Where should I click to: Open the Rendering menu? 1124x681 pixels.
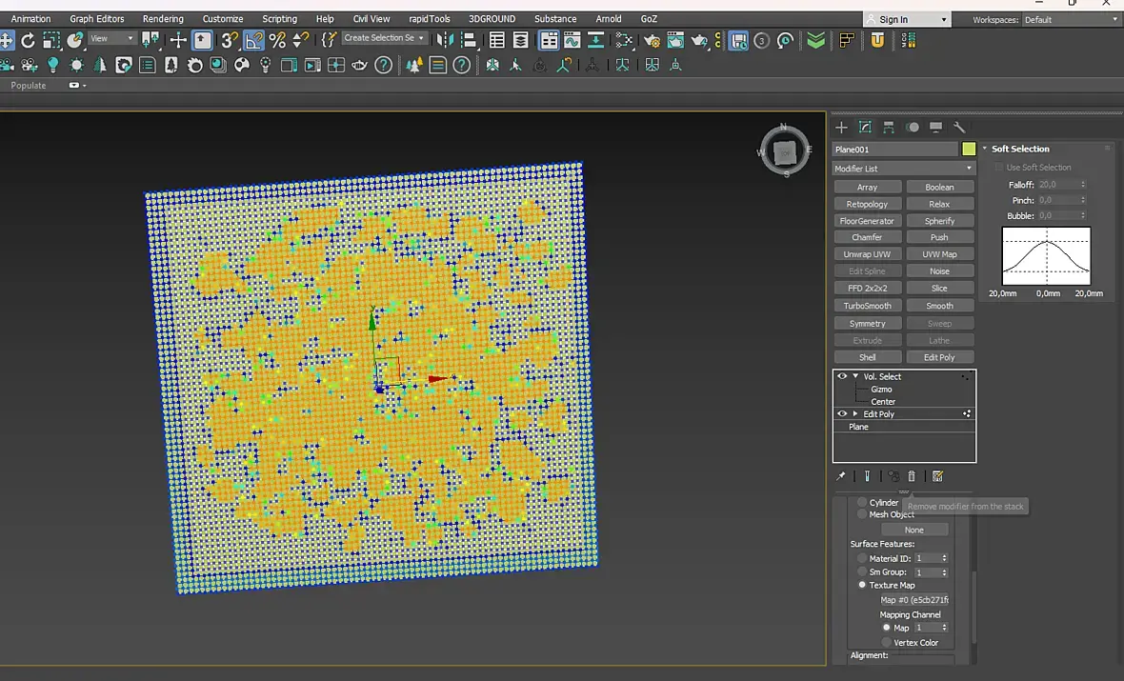click(163, 19)
